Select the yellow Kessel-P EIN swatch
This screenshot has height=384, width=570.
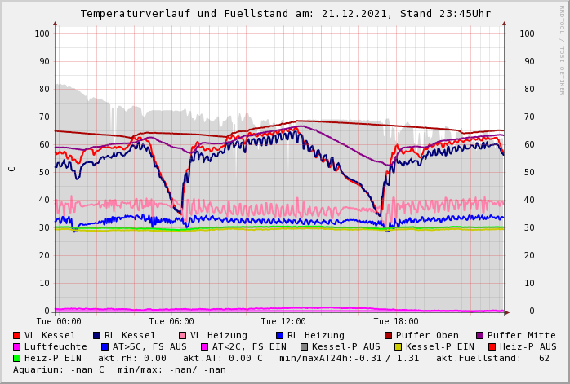coord(398,346)
